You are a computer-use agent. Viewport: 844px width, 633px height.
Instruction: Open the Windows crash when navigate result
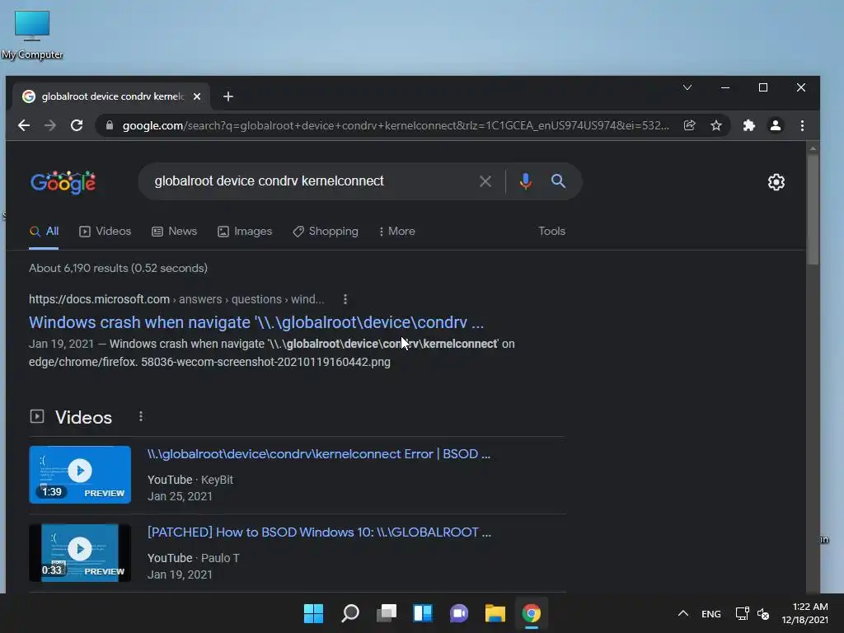[x=256, y=322]
